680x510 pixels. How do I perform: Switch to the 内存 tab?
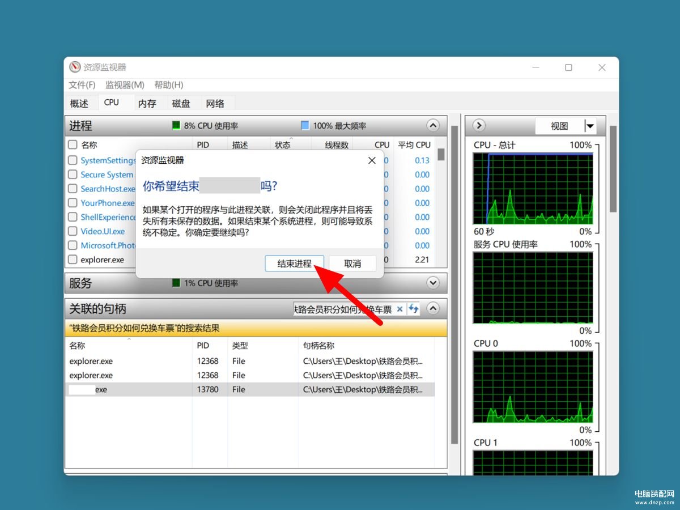(147, 104)
